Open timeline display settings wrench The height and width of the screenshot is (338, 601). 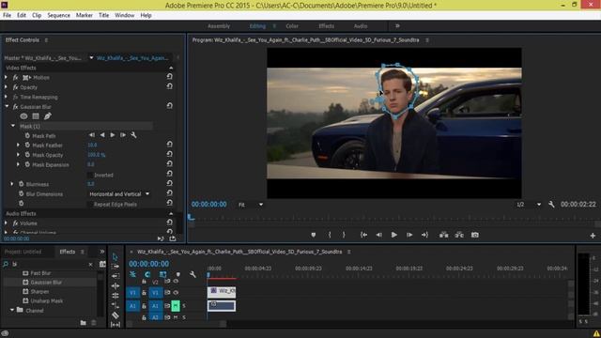click(193, 274)
